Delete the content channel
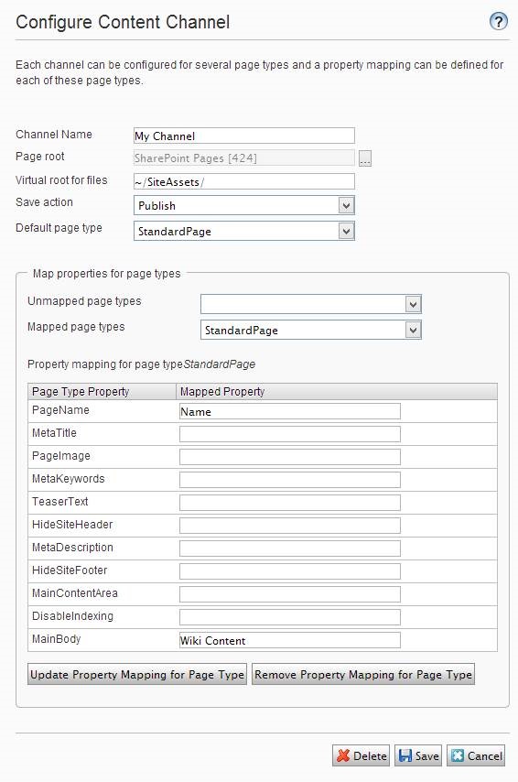 [x=362, y=756]
